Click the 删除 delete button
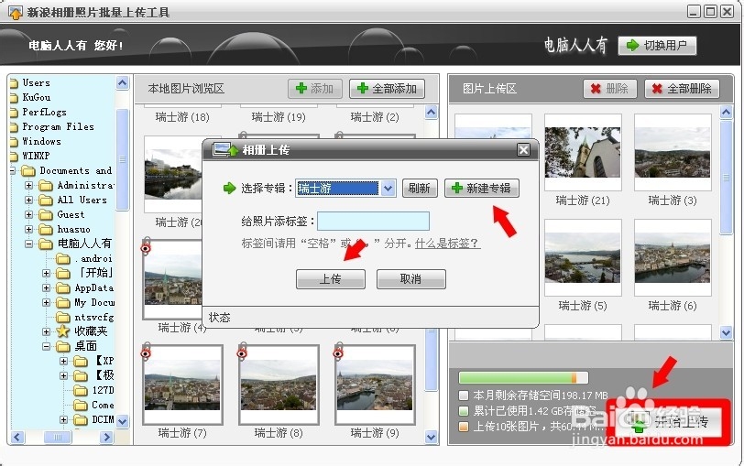 point(609,89)
